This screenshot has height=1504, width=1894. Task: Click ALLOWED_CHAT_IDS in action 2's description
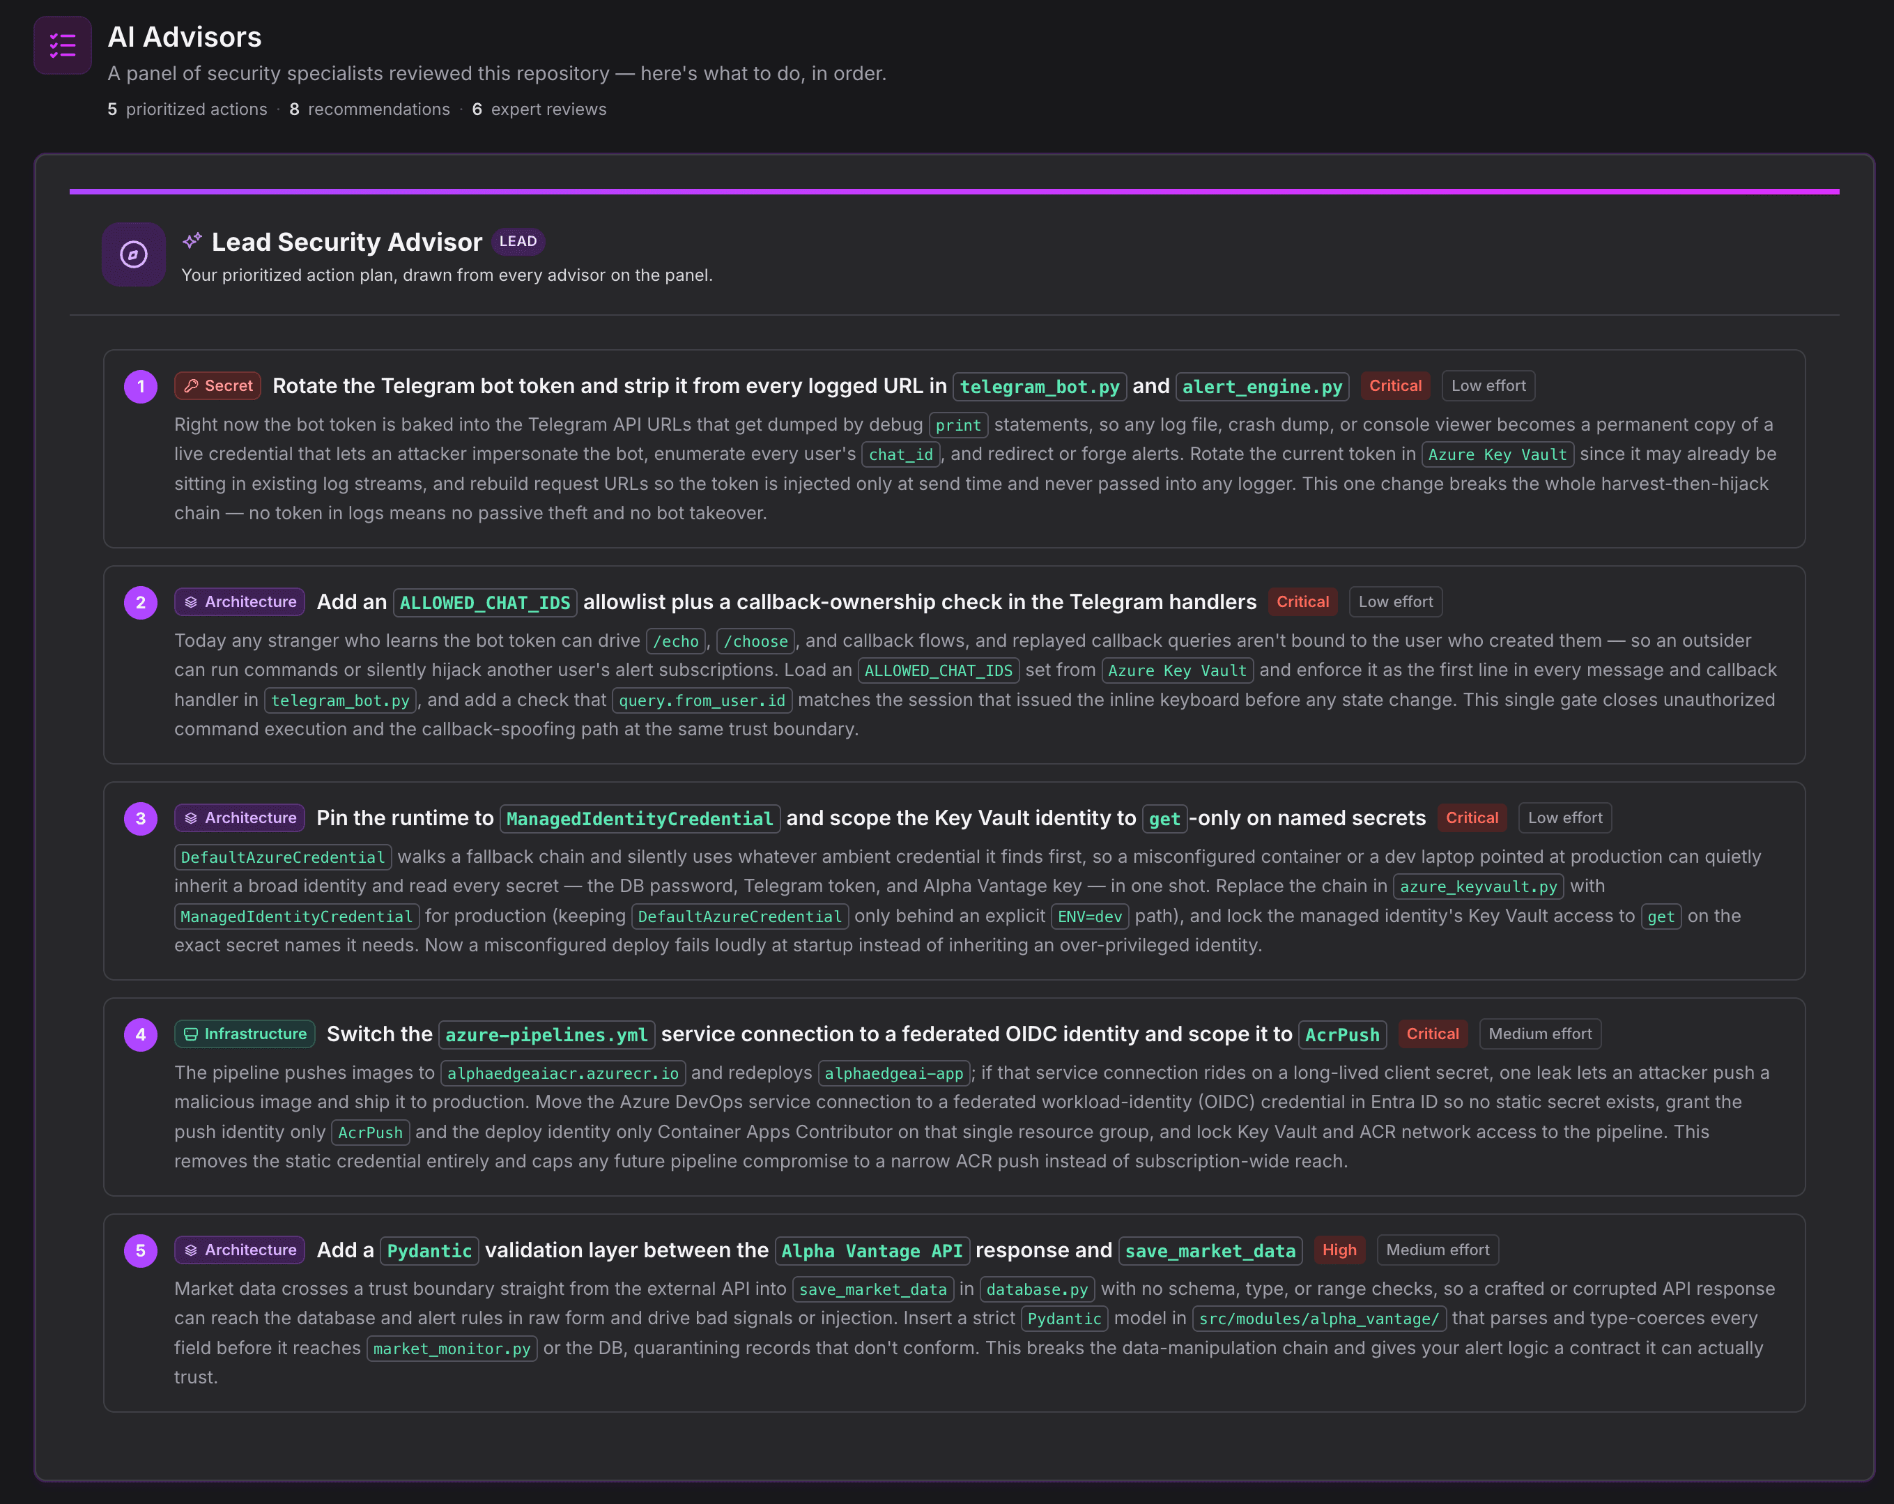tap(938, 670)
